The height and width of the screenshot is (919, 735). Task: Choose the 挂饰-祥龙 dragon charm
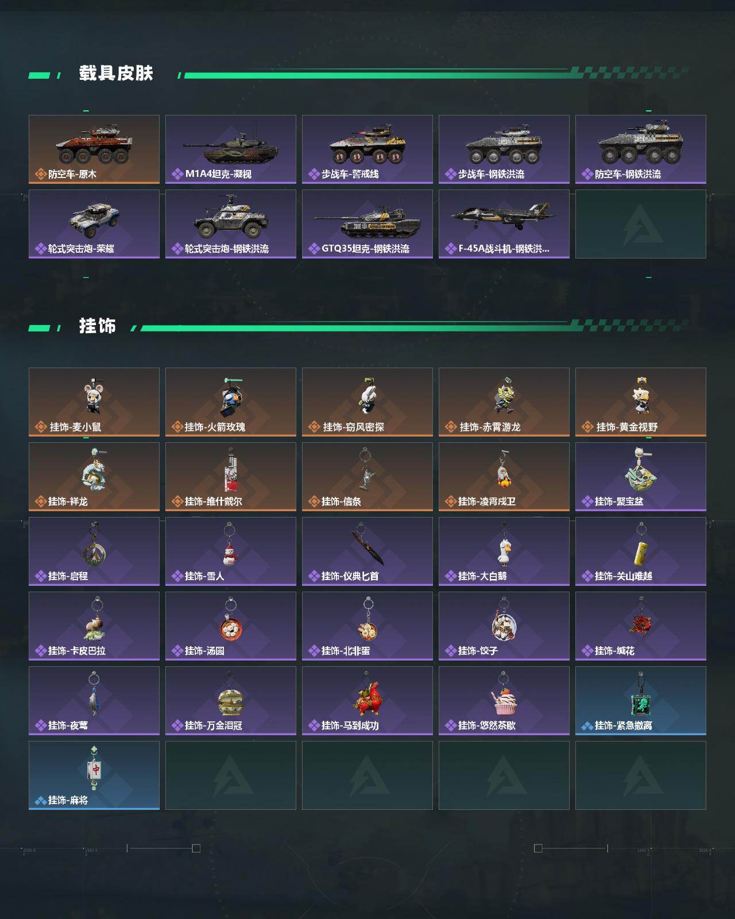(x=94, y=477)
